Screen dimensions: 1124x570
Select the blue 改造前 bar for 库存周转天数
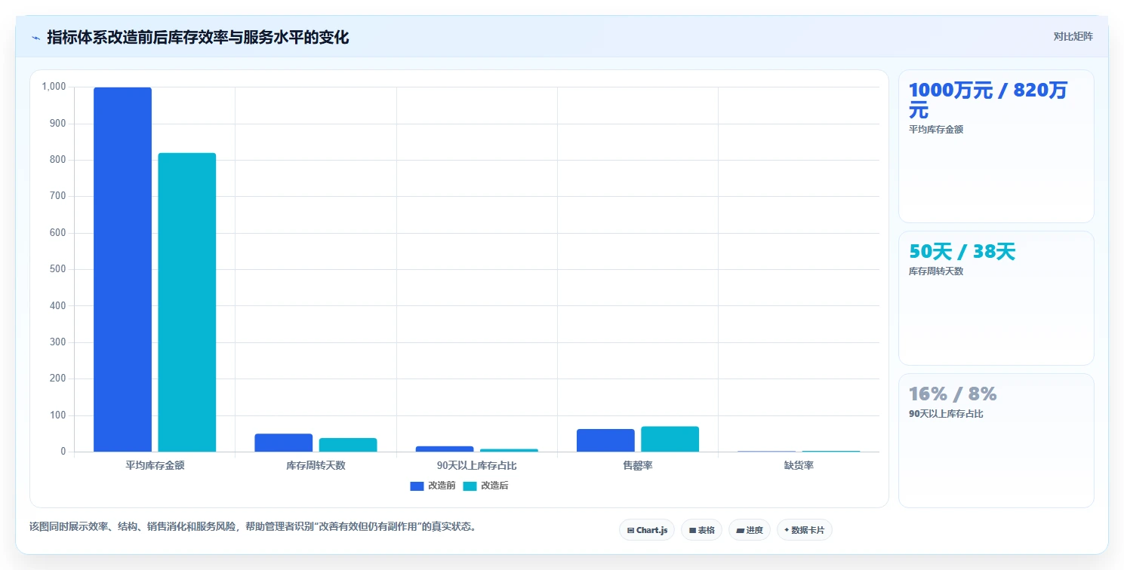click(283, 443)
